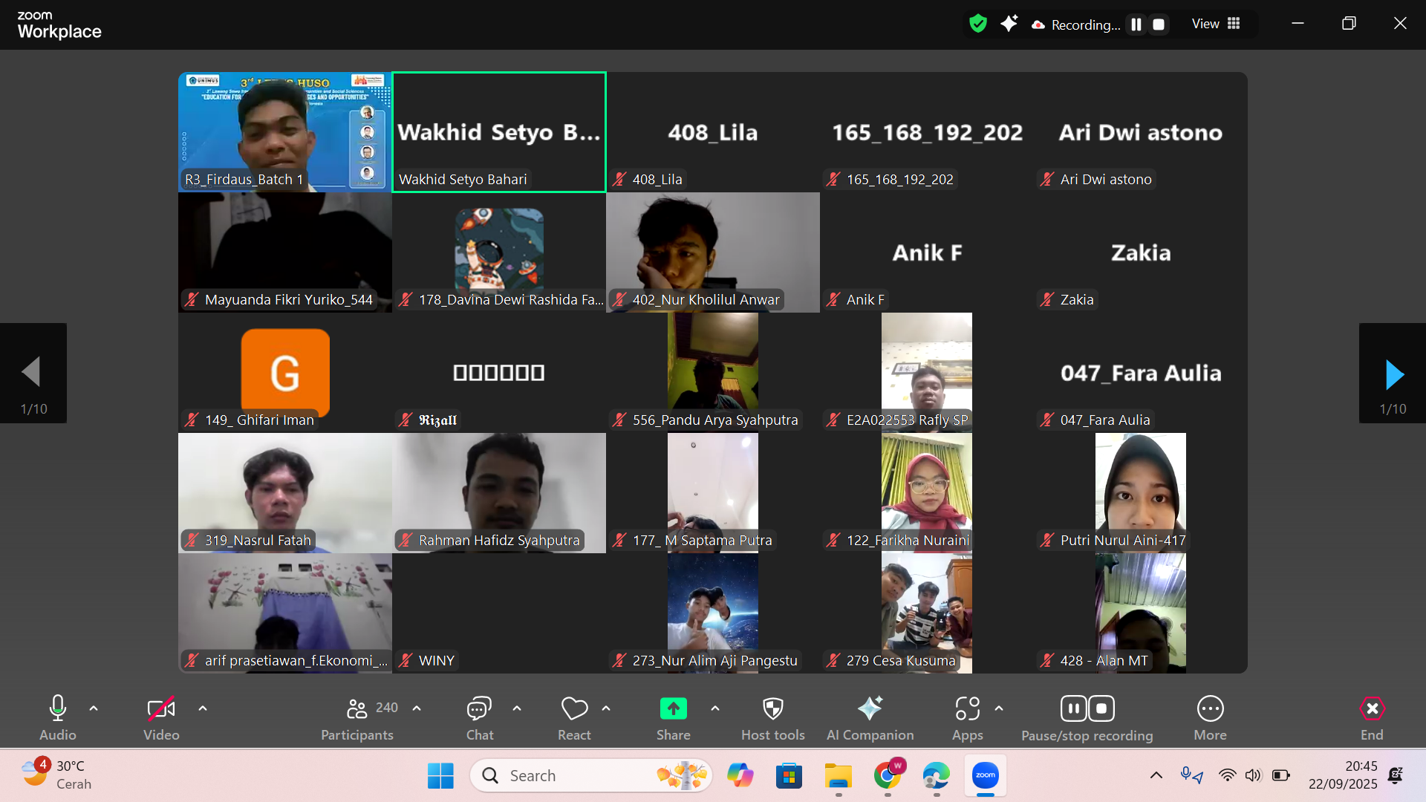This screenshot has width=1426, height=802.
Task: Click the End meeting button
Action: (1372, 709)
